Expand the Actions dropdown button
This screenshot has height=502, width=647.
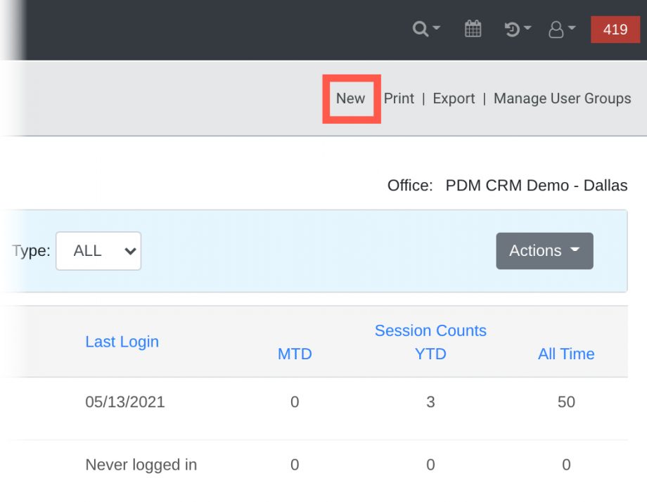click(544, 251)
